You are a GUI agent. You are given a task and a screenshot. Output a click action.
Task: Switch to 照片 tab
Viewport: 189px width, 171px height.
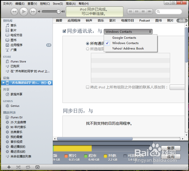[x=170, y=20]
